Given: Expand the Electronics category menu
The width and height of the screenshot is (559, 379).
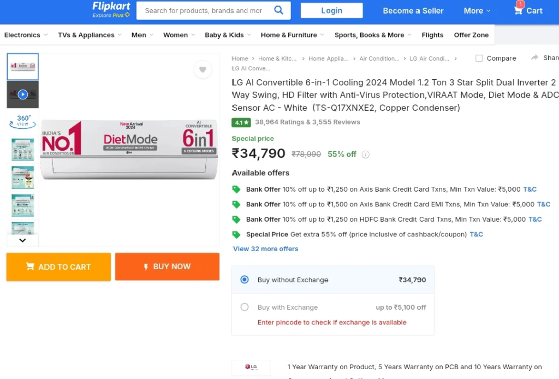Looking at the screenshot, I should point(26,35).
